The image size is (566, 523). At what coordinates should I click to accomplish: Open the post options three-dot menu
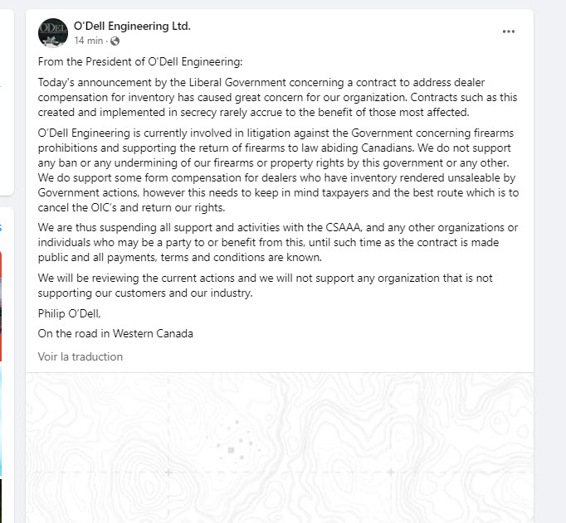tap(509, 31)
